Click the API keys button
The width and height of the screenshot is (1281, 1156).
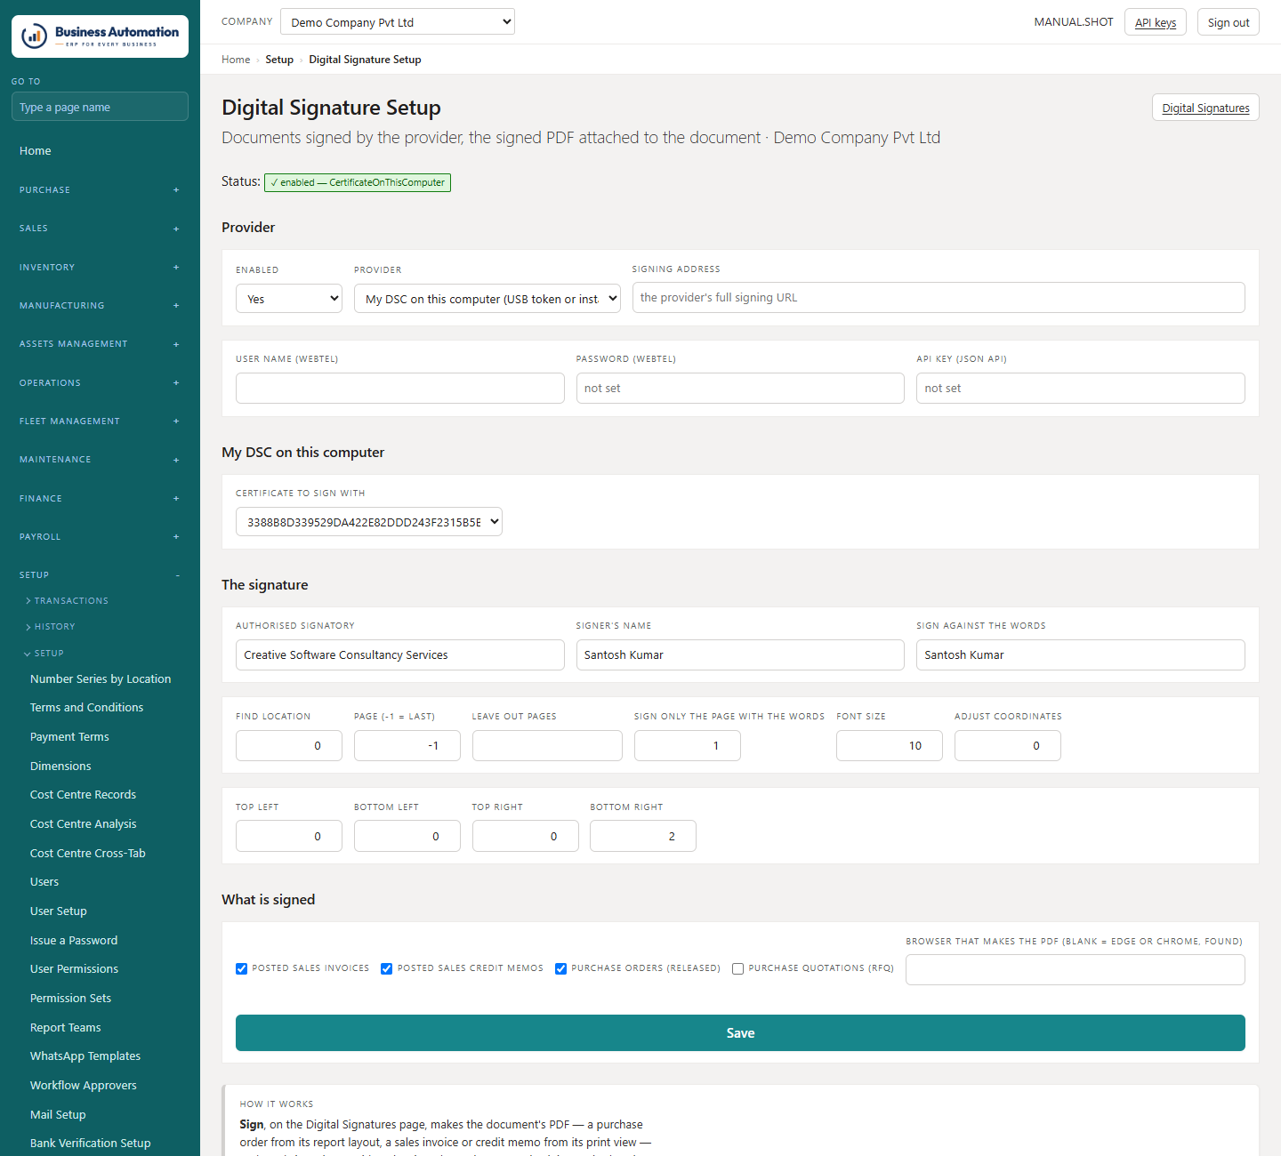pos(1156,22)
